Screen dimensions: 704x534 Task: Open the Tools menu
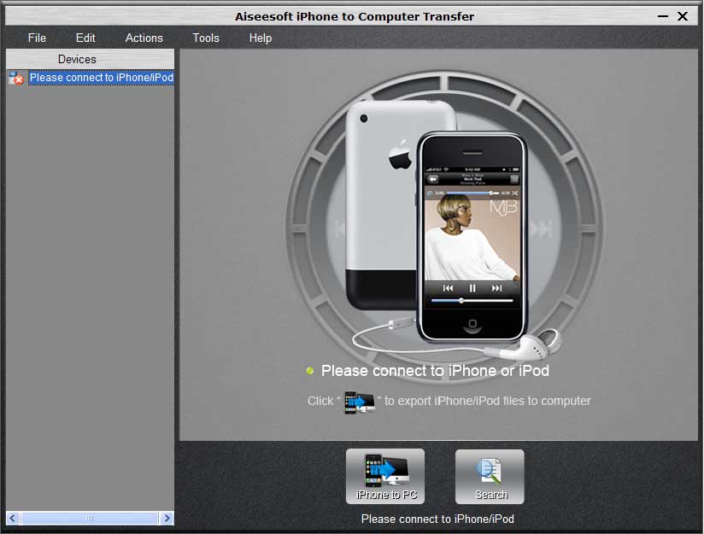click(206, 38)
